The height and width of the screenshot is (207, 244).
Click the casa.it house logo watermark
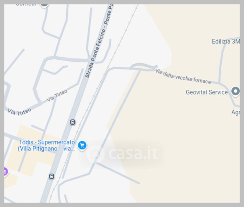point(95,154)
